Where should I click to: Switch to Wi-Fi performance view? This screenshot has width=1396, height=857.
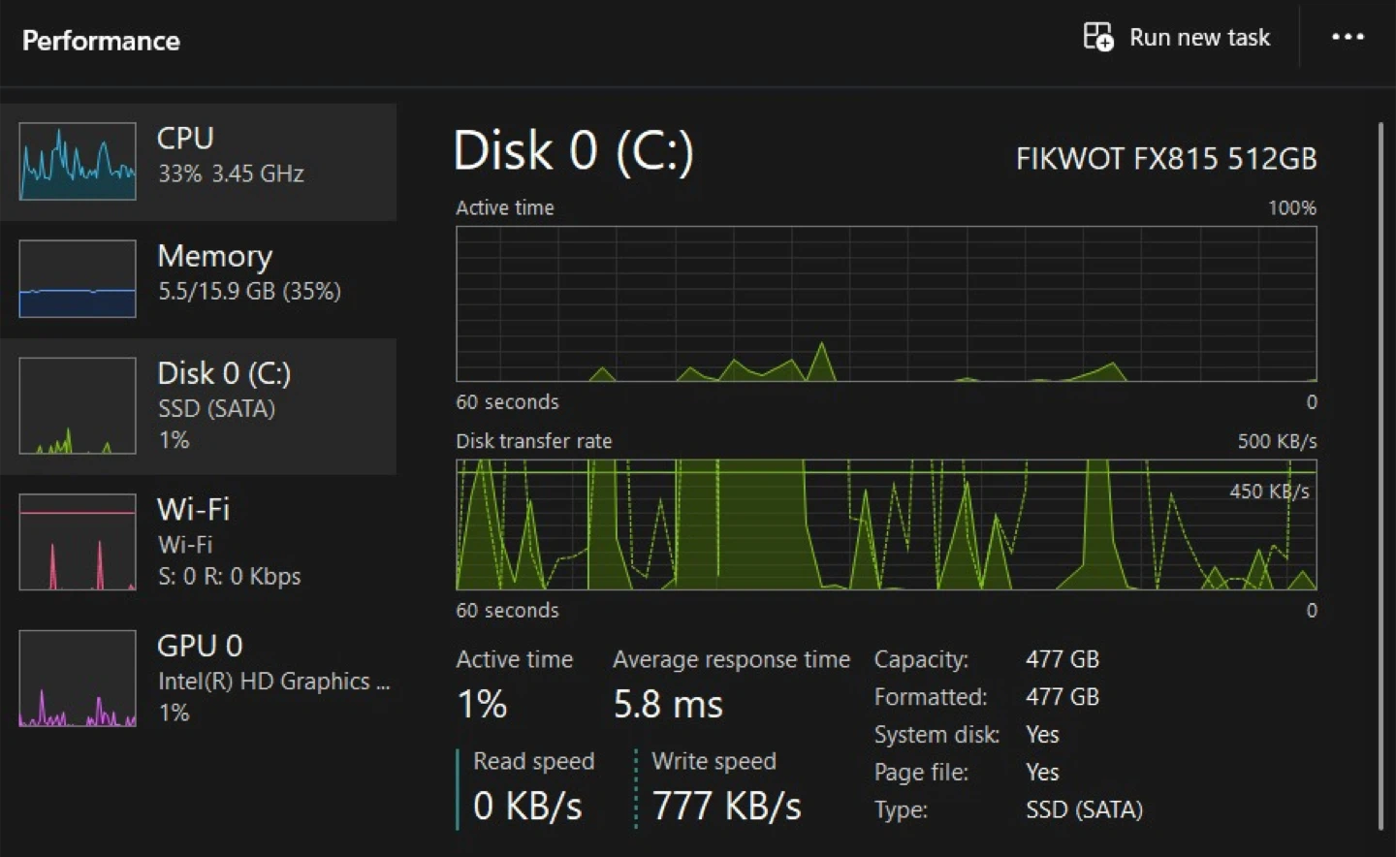click(229, 542)
